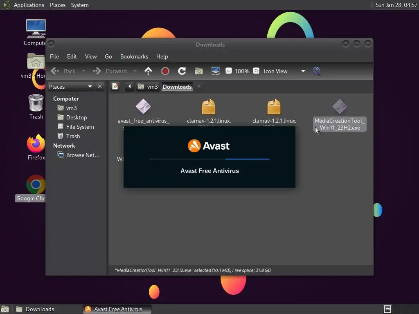
Task: Close the Places sidebar
Action: pyautogui.click(x=100, y=87)
